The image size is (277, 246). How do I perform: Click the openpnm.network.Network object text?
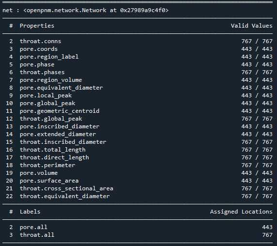pos(96,10)
